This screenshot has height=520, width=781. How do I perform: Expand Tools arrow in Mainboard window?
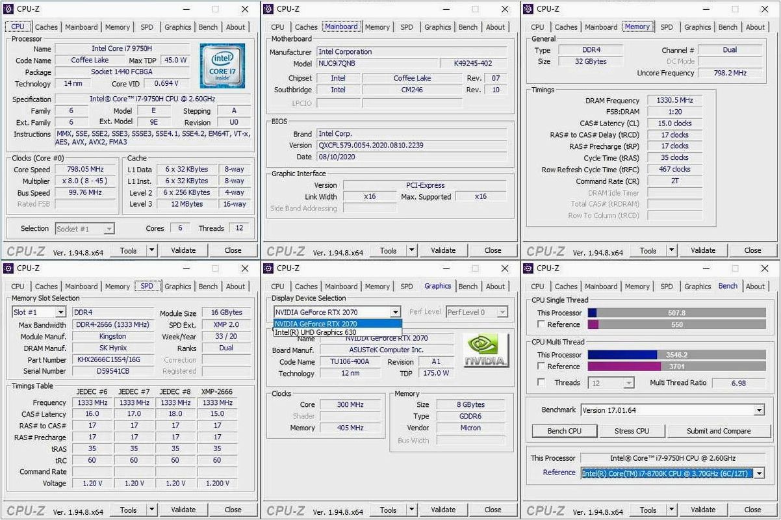tap(412, 250)
